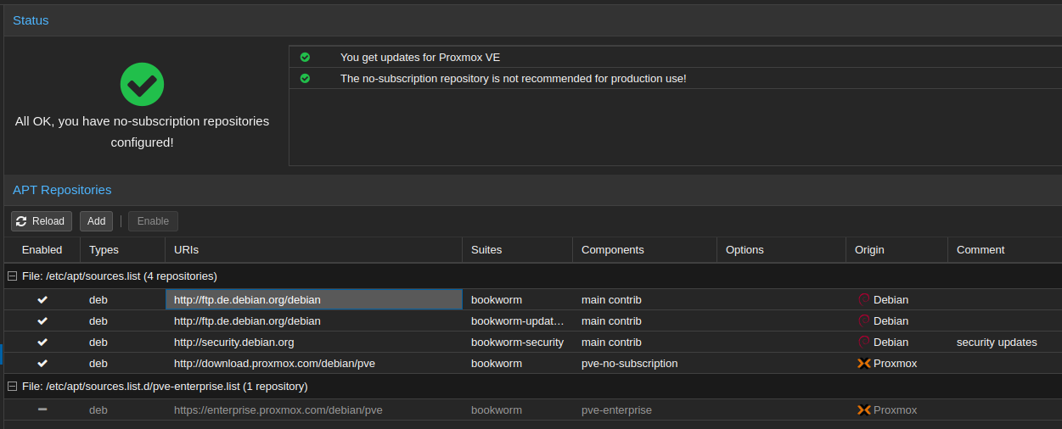
Task: Click disabled dash mark for enterprise repository
Action: (x=42, y=409)
